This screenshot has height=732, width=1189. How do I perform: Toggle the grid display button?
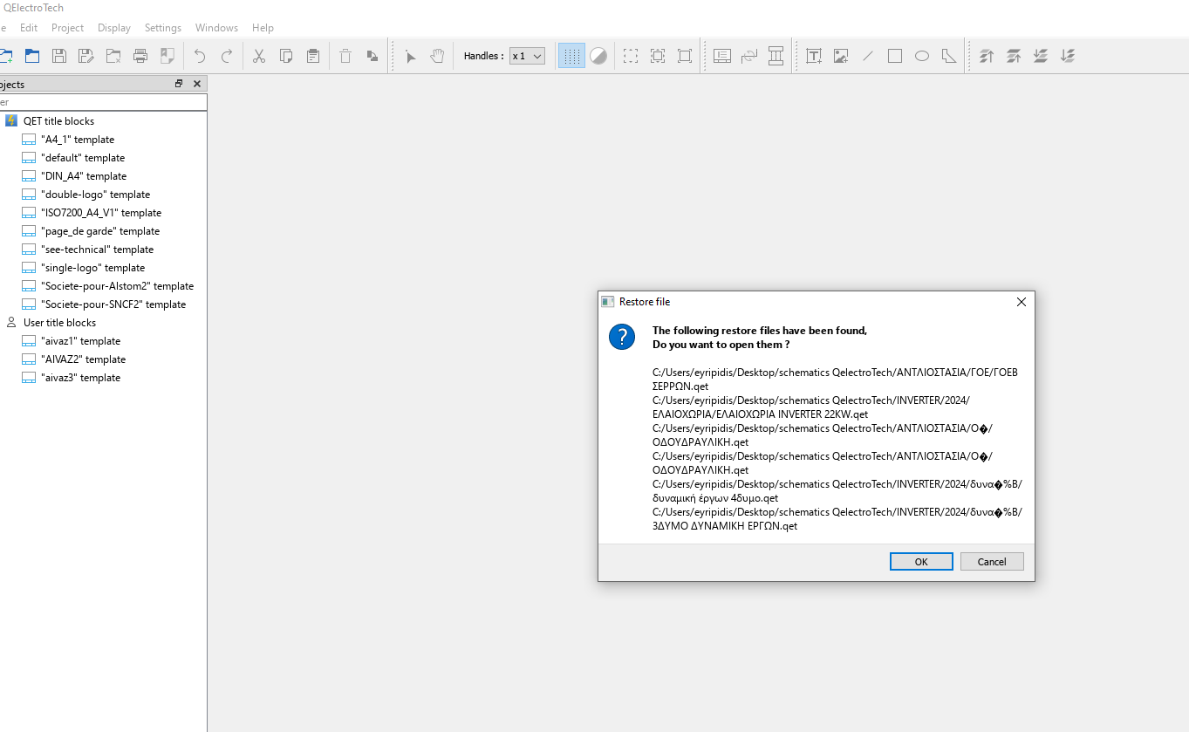coord(571,56)
